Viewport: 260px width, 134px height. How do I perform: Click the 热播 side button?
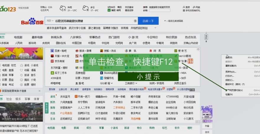207,126
